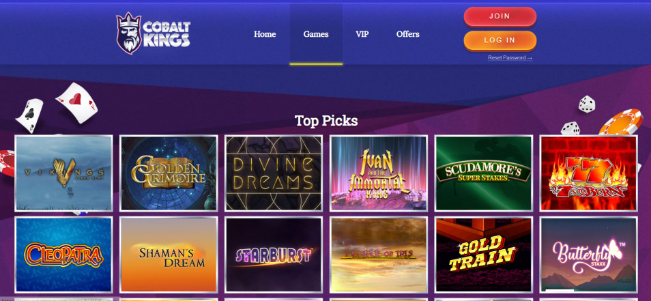Open the Golden Grimoire game tile

point(169,173)
